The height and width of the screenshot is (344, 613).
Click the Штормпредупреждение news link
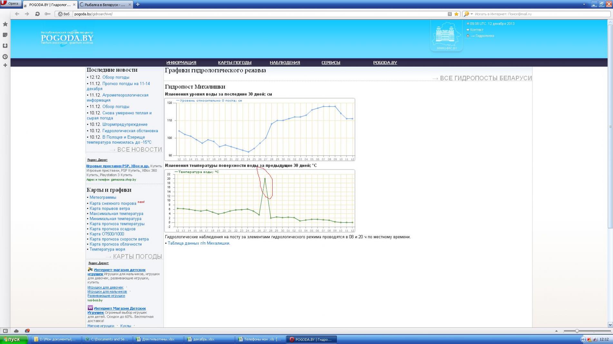pyautogui.click(x=125, y=124)
